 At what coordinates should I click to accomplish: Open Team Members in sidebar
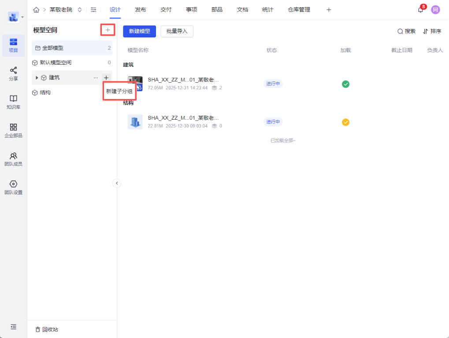[x=13, y=158]
